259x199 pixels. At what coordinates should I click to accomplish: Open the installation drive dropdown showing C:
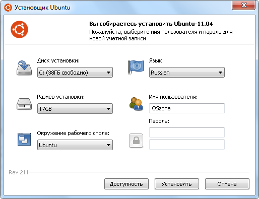click(x=75, y=73)
